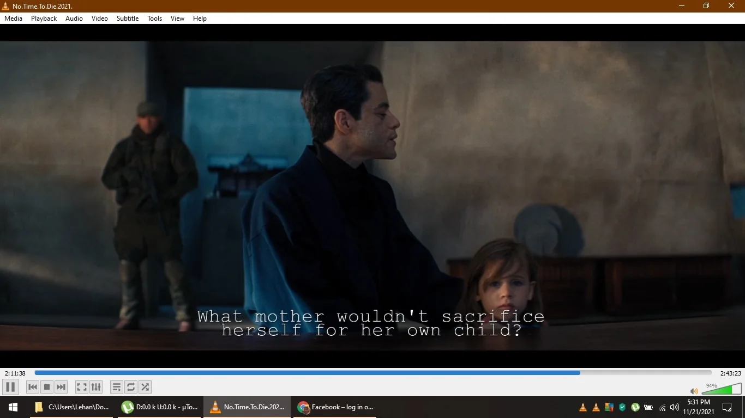This screenshot has height=418, width=745.
Task: Toggle fullscreen video mode
Action: pos(81,387)
